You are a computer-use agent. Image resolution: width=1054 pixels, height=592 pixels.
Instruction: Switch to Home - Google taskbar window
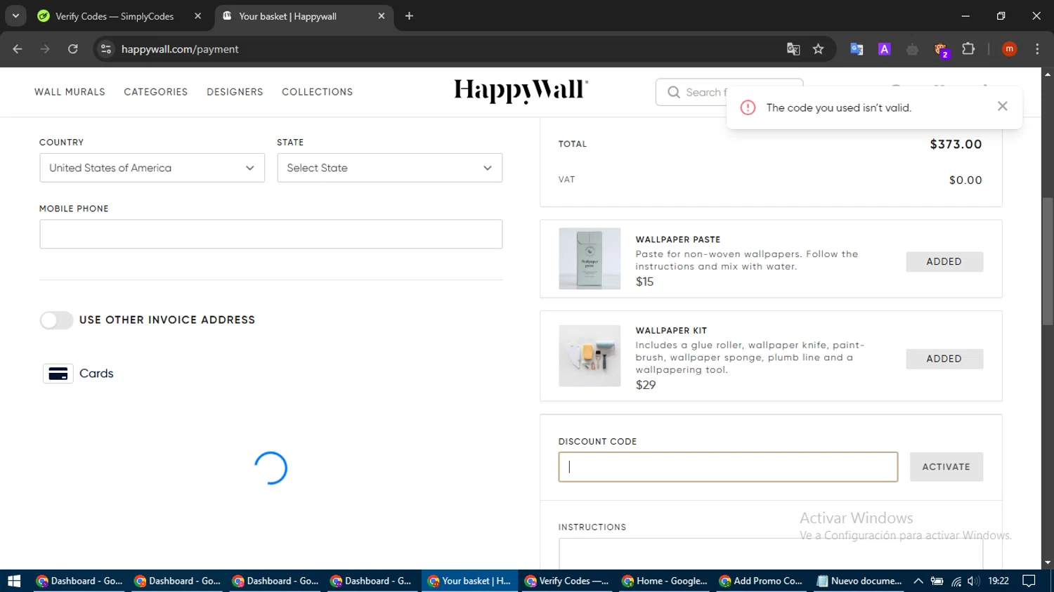coord(665,581)
